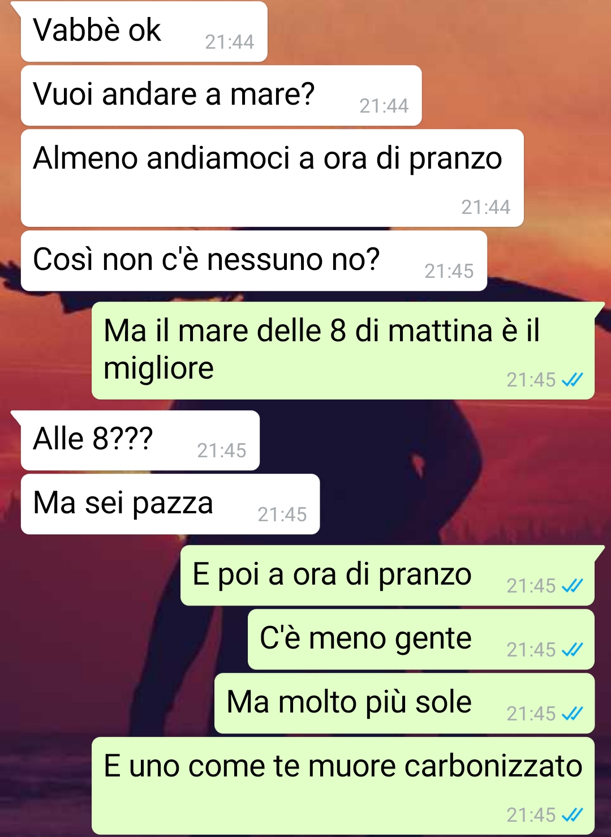The width and height of the screenshot is (611, 837).
Task: Tap the 'Vabbè ok' message bubble
Action: 144,32
